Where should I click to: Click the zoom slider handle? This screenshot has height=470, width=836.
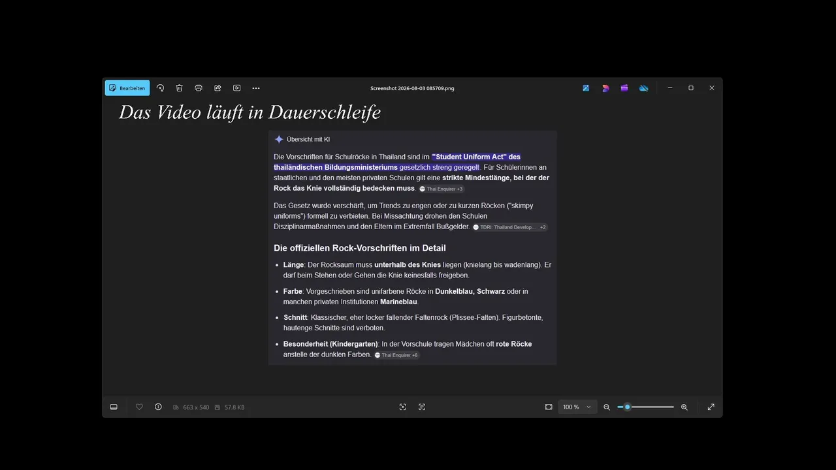pos(627,407)
